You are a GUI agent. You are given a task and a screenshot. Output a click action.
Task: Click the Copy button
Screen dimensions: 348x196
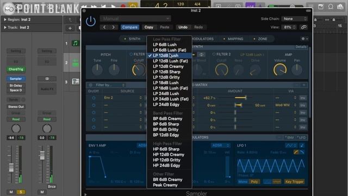tap(148, 27)
